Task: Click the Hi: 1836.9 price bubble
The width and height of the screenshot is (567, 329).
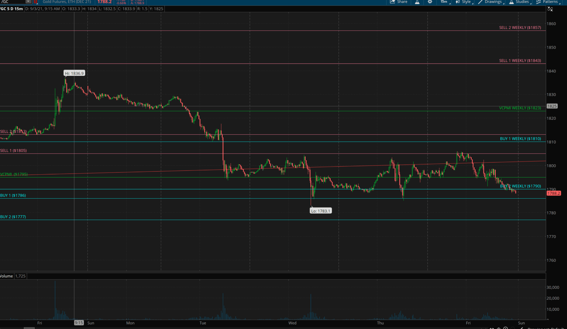Action: click(74, 73)
